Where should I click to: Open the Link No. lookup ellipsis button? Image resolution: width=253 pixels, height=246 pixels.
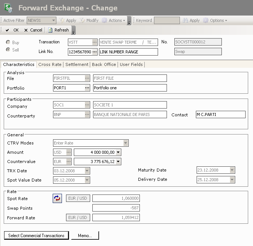point(95,52)
